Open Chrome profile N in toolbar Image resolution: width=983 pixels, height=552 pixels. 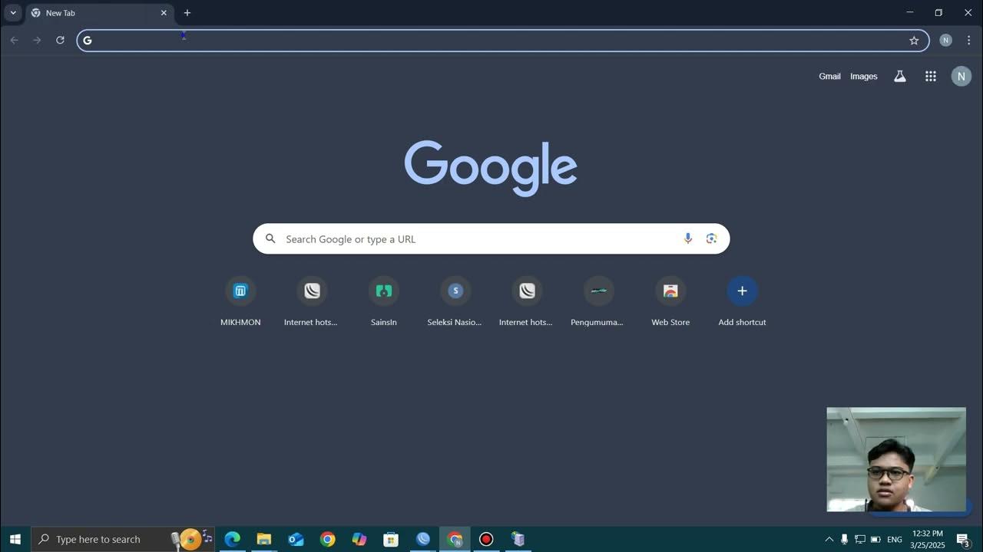(x=946, y=41)
